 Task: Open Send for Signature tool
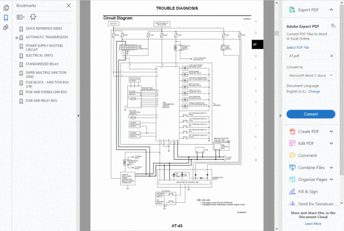[311, 203]
